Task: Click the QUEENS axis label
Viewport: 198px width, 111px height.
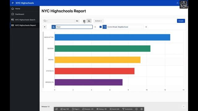Action: [50, 48]
